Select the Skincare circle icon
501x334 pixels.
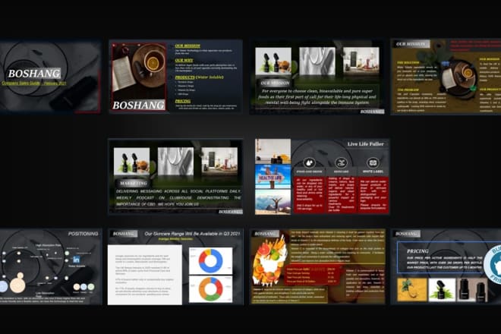341,162
